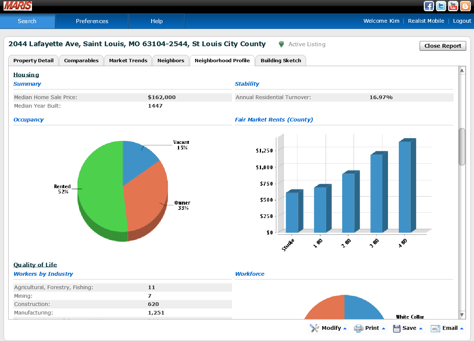Open the Blogger icon link
Screen dimensions: 474x341
465,6
